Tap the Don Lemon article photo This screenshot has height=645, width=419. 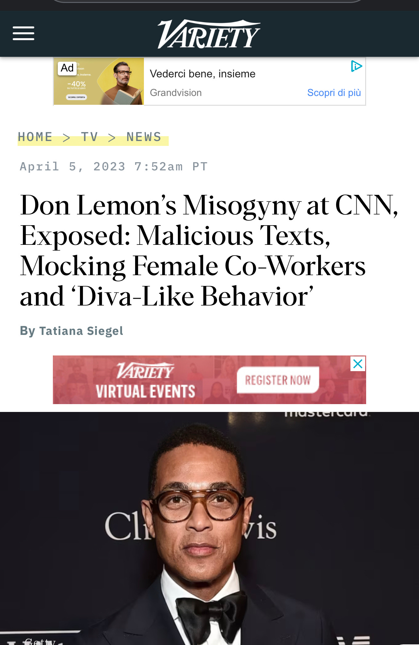(x=209, y=528)
